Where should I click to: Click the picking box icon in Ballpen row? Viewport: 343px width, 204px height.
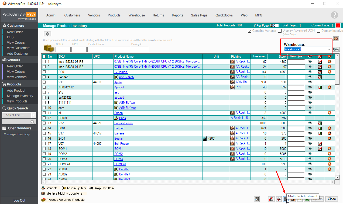point(232,128)
